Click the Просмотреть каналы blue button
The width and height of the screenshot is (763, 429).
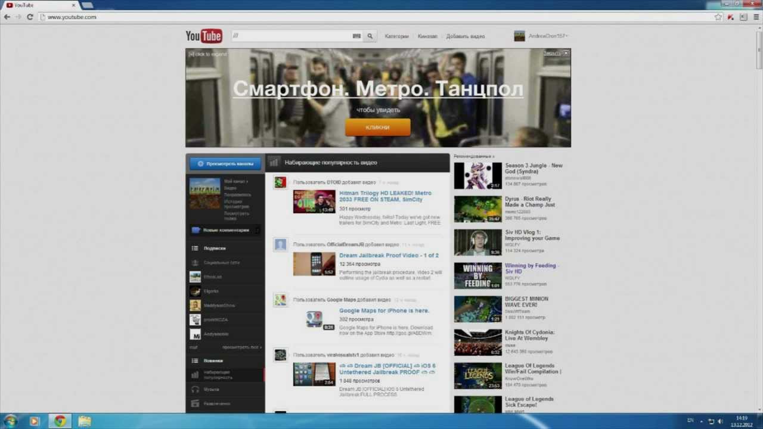tap(225, 163)
